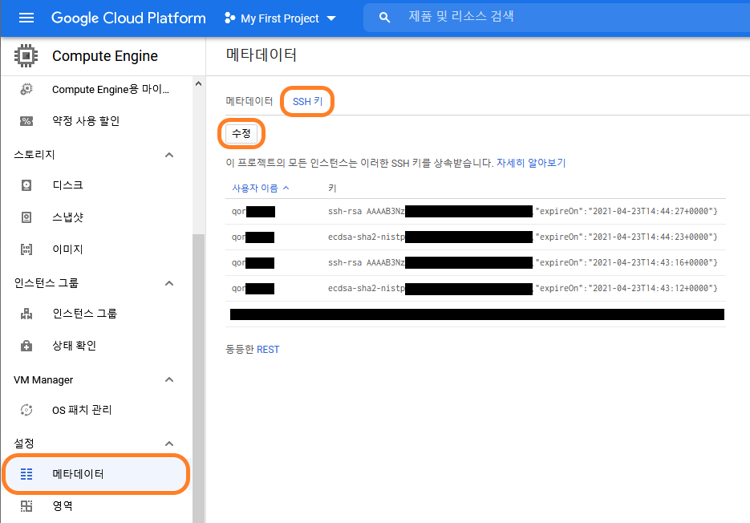Viewport: 750px width, 523px height.
Task: Click the Compute Engine title
Action: point(105,56)
